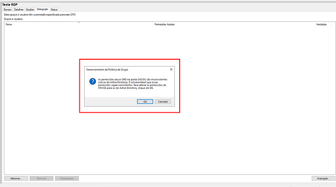This screenshot has height=187, width=336.
Task: Open Propriedades button
Action: click(x=67, y=178)
